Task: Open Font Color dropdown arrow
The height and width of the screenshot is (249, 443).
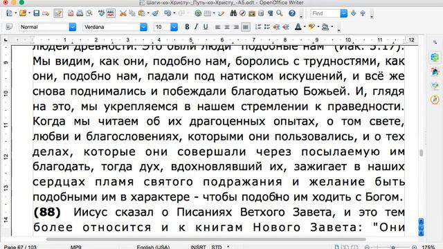Action: (305, 27)
